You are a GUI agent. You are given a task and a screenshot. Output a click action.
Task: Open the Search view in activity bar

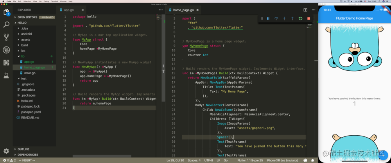coord(6,25)
